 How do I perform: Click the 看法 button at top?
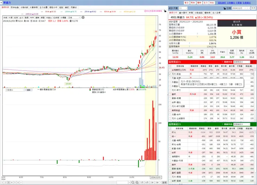(x=186, y=3)
